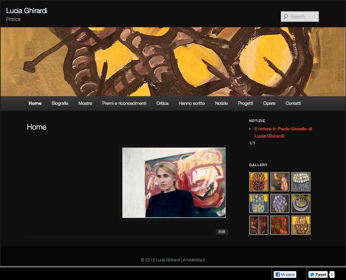Image resolution: width=346 pixels, height=280 pixels.
Task: Click the search magnifier icon
Action: pyautogui.click(x=285, y=16)
